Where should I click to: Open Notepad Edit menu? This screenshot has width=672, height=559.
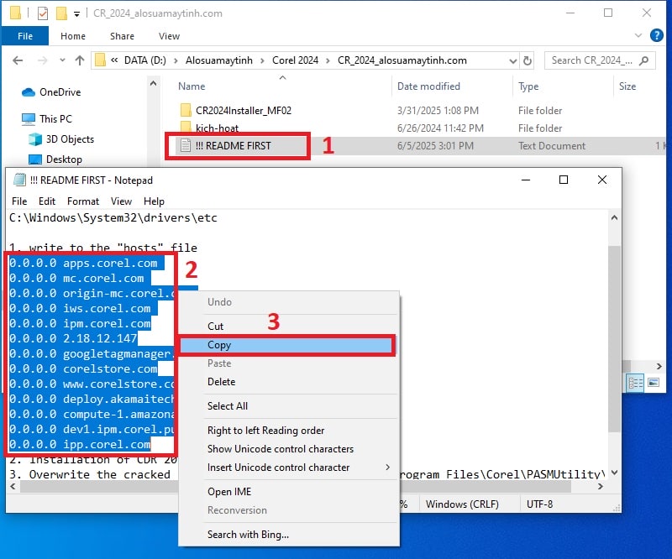coord(47,201)
